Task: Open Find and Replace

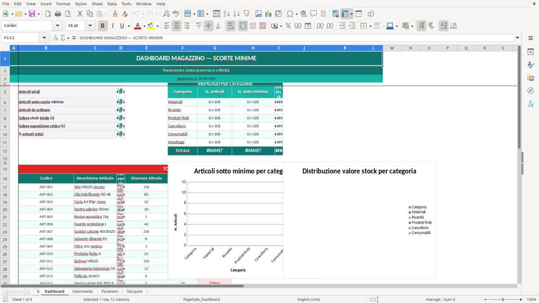Action: 166,14
